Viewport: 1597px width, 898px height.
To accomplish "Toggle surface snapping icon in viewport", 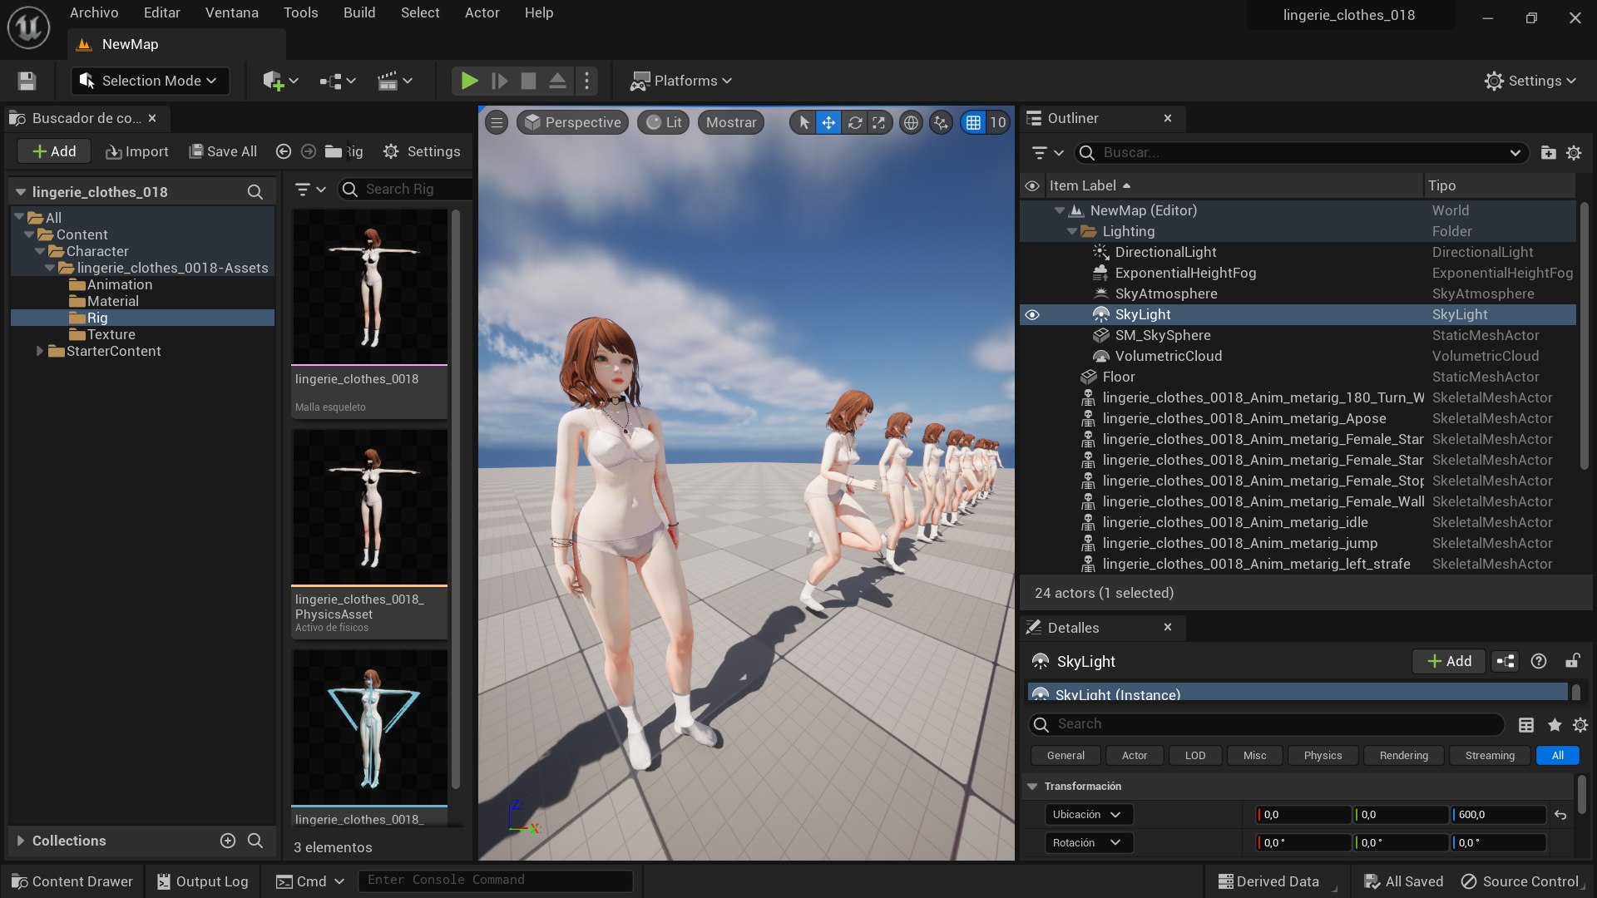I will [x=941, y=122].
